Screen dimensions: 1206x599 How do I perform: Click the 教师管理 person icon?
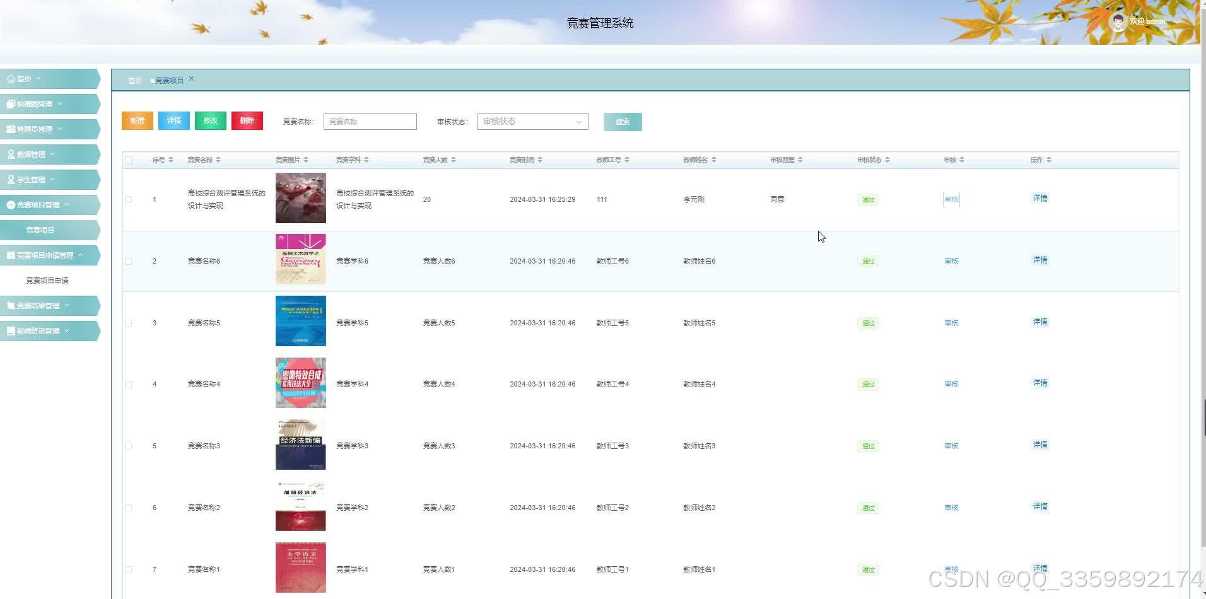11,154
